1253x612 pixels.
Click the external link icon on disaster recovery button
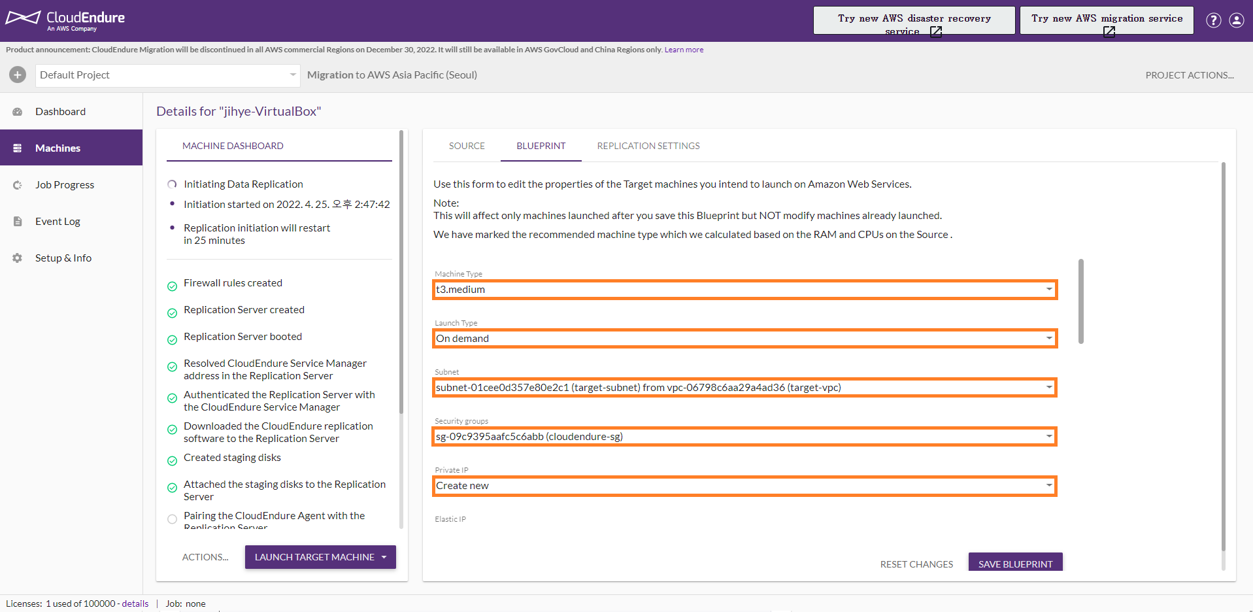(x=936, y=31)
